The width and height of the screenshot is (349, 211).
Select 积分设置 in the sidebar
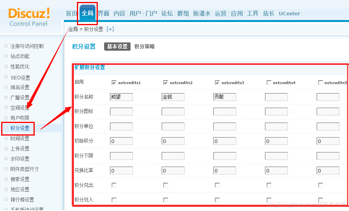pyautogui.click(x=20, y=128)
